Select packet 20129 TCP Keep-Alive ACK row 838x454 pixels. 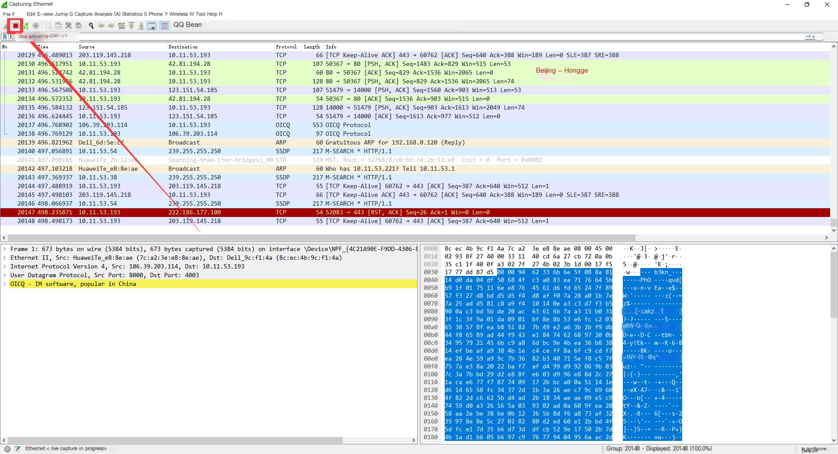415,55
